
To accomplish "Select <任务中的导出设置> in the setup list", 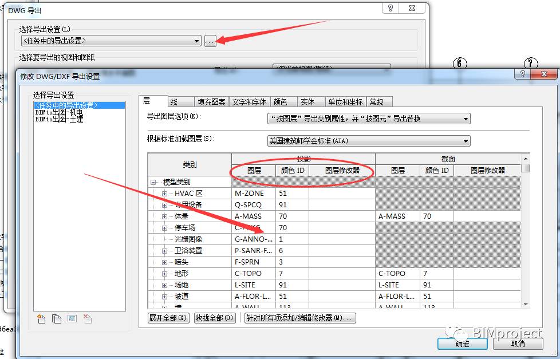I will (79, 105).
